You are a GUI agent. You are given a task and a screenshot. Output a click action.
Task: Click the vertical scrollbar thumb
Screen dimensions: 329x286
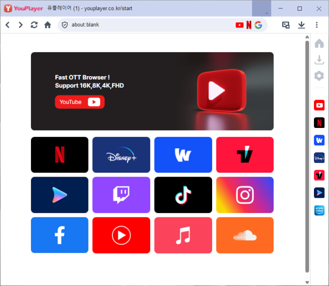(307, 157)
